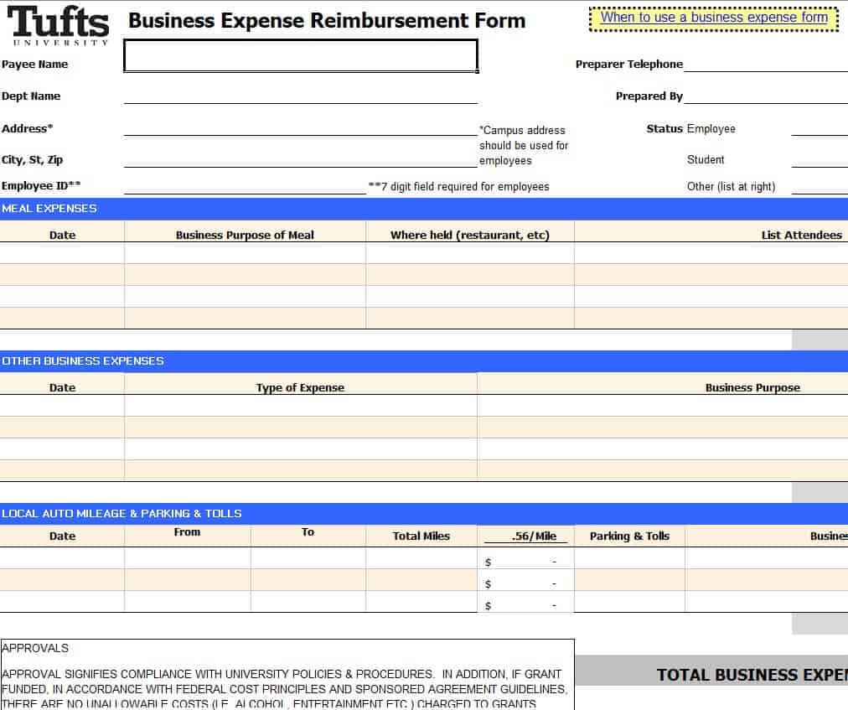Open 'When to use a business expense form' link
This screenshot has width=848, height=710.
tap(714, 18)
